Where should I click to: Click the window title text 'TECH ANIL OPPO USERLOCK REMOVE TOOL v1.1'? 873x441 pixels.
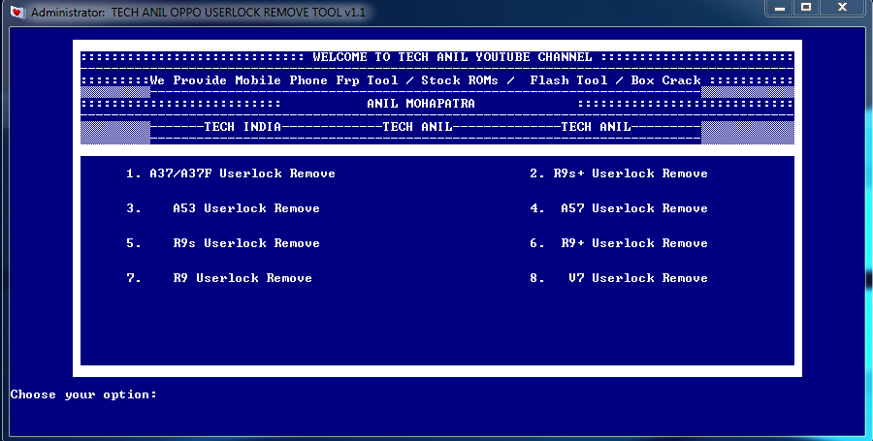[x=239, y=13]
